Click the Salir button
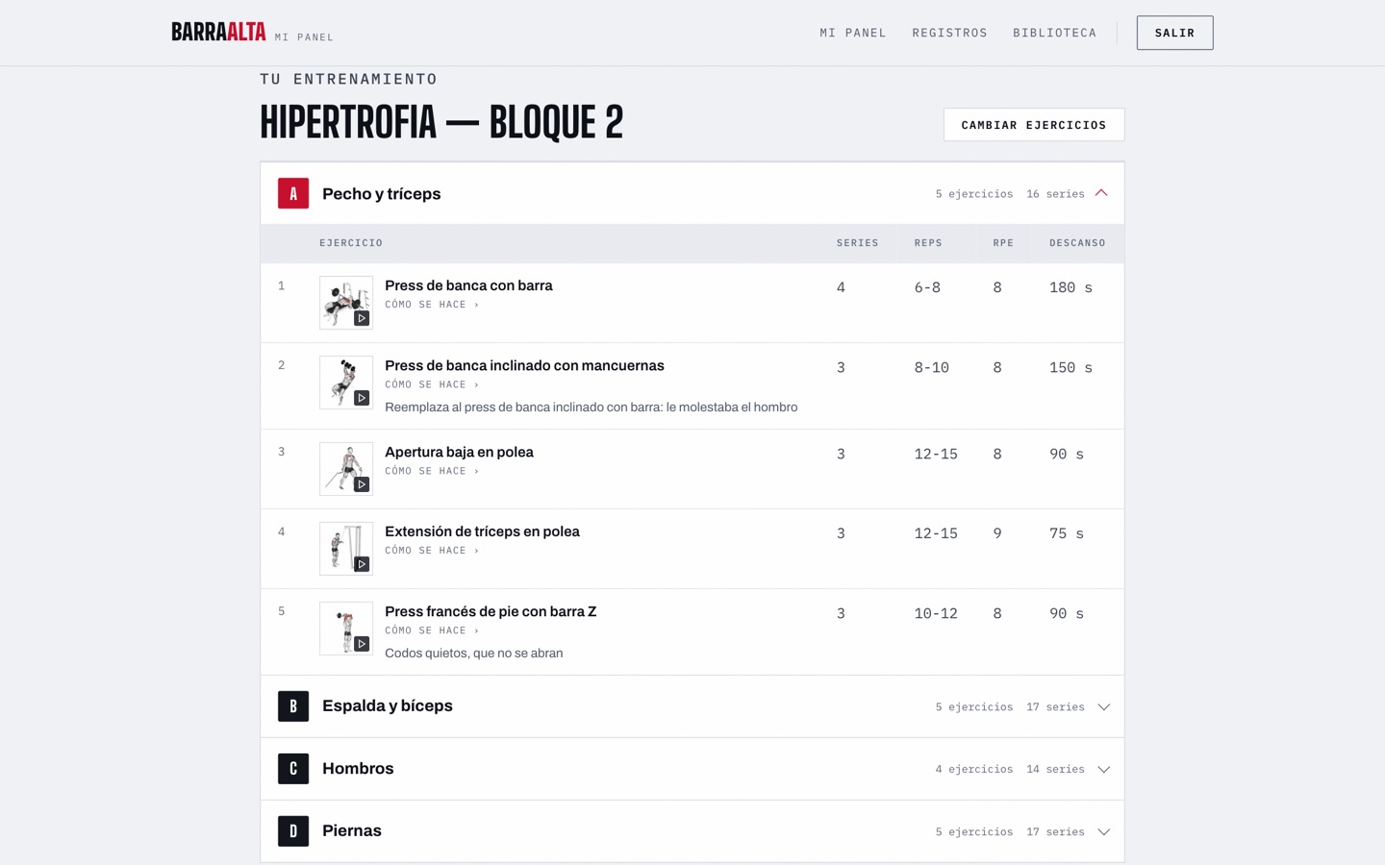The image size is (1385, 865). (1174, 33)
